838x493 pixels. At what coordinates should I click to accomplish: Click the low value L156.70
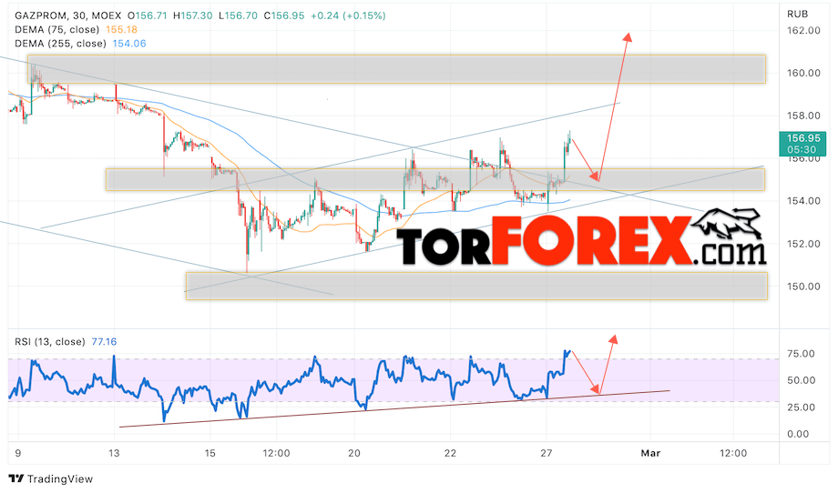point(239,15)
